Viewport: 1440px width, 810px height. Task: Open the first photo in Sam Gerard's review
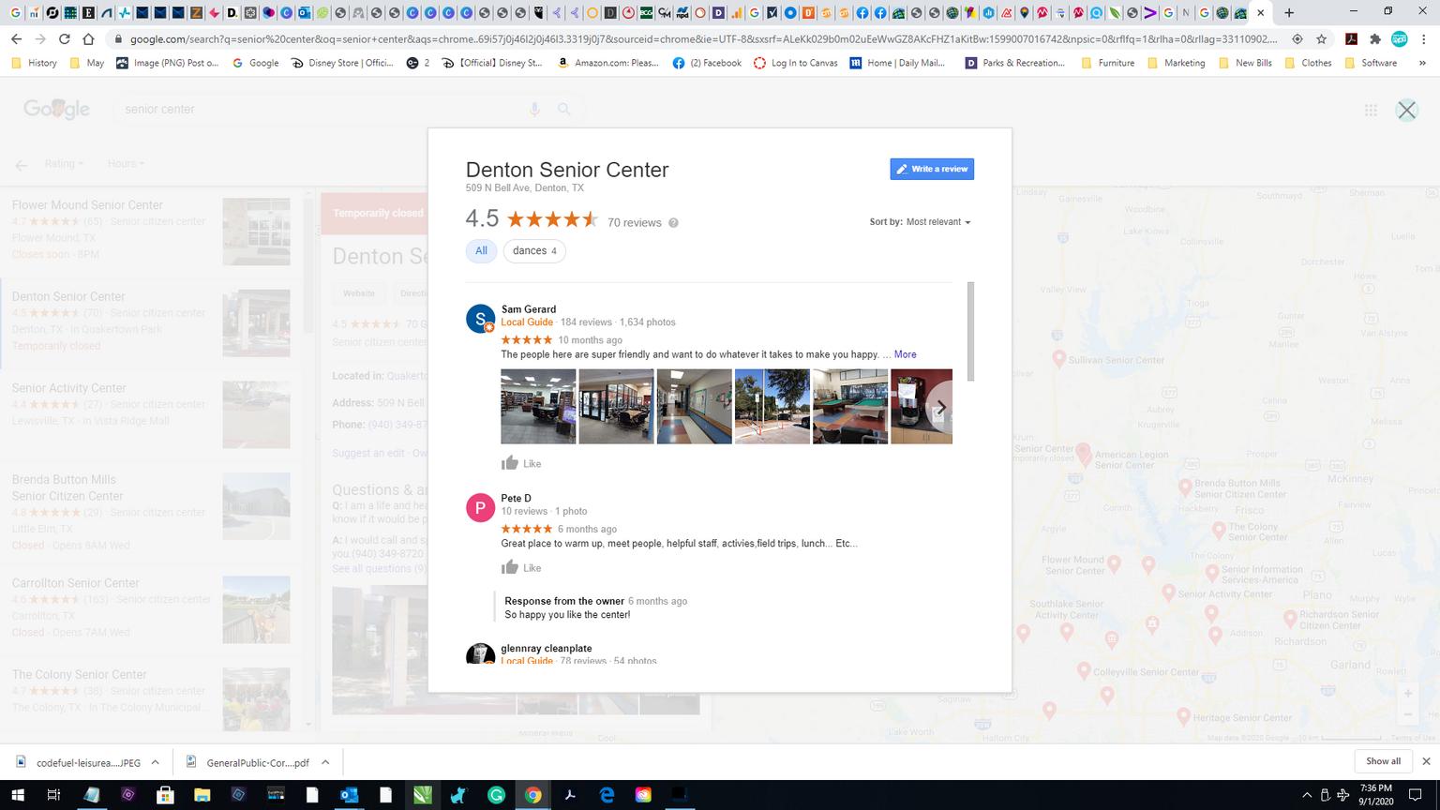tap(538, 406)
